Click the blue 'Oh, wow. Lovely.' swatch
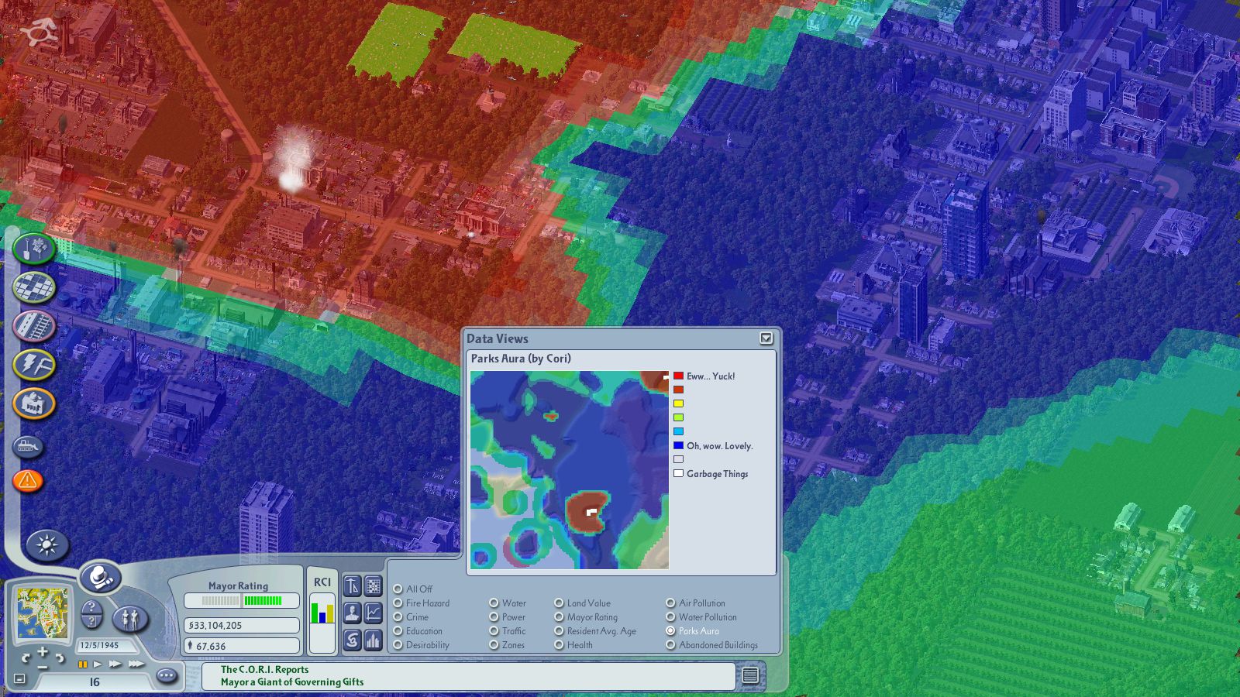 [679, 445]
